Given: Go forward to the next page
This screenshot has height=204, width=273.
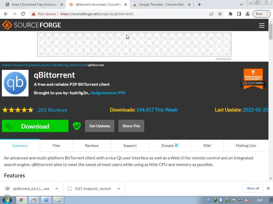Looking at the screenshot, I should (14, 14).
